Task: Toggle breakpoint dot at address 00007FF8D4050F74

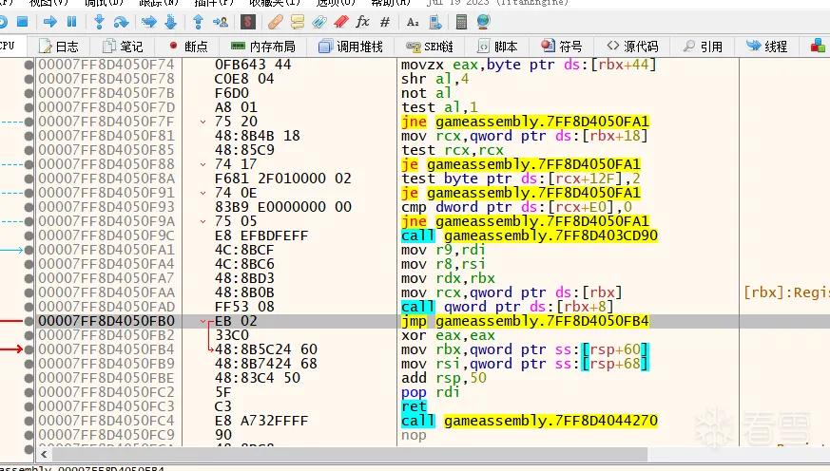Action: [x=29, y=65]
